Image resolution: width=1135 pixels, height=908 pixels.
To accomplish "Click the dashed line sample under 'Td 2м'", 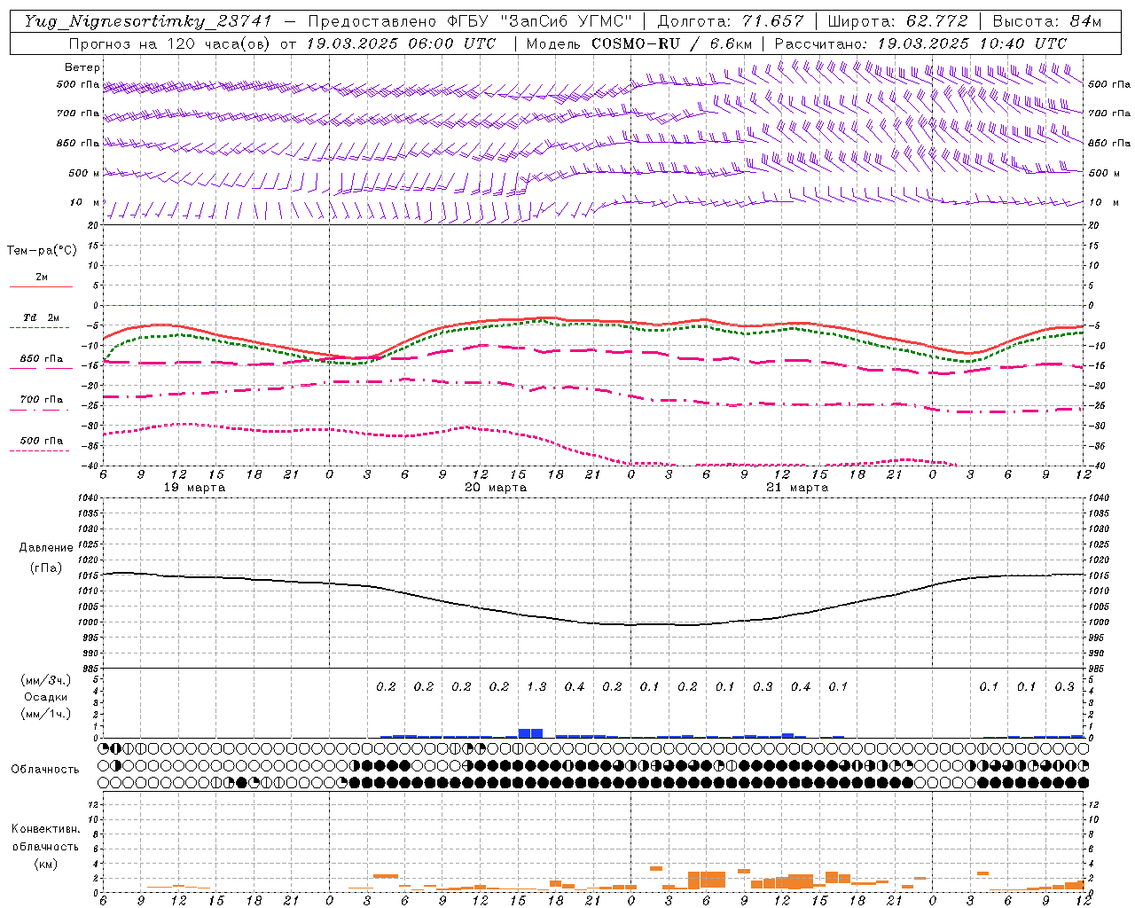I will click(x=39, y=328).
